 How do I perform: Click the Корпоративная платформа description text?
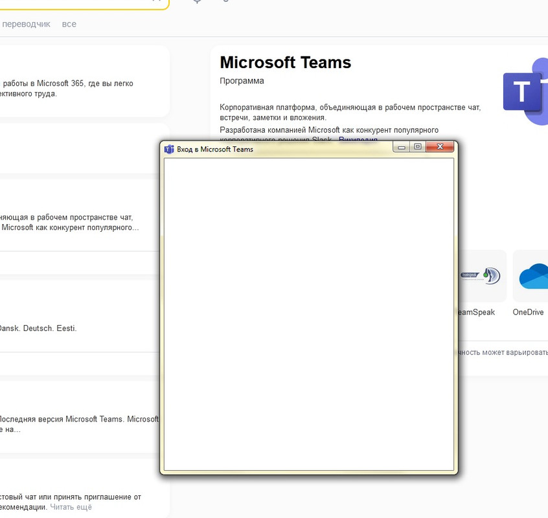point(350,112)
